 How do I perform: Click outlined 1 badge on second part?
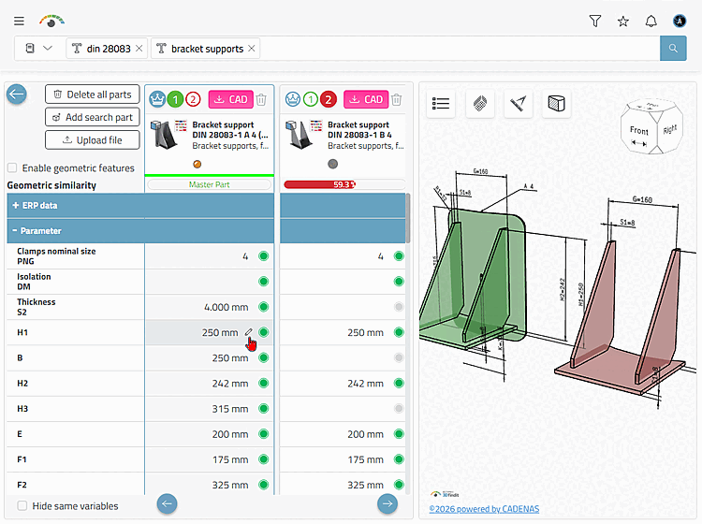311,99
